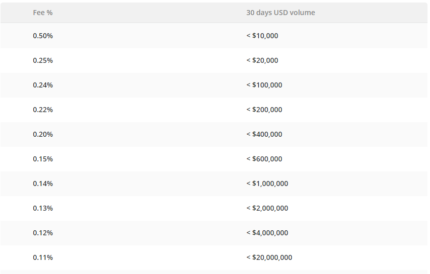Screen dimensions: 430x274
Task: Select the < $1,000,000 volume cell
Action: tap(267, 184)
